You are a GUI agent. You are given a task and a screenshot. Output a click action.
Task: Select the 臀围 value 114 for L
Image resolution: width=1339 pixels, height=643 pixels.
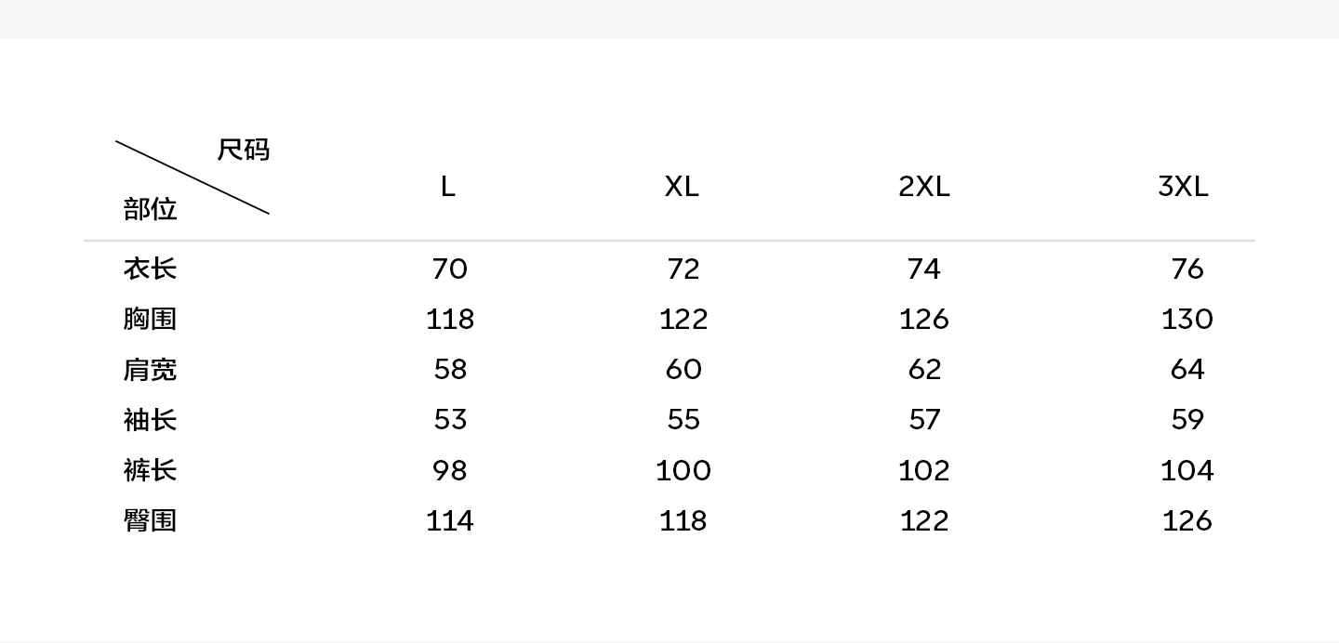[x=450, y=521]
